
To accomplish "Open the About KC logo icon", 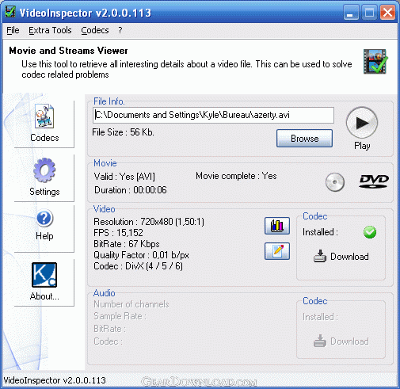I will (44, 275).
